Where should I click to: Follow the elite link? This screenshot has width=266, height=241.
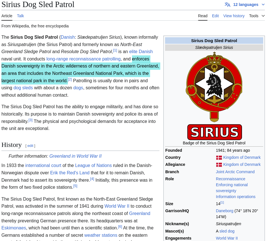click(x=133, y=51)
